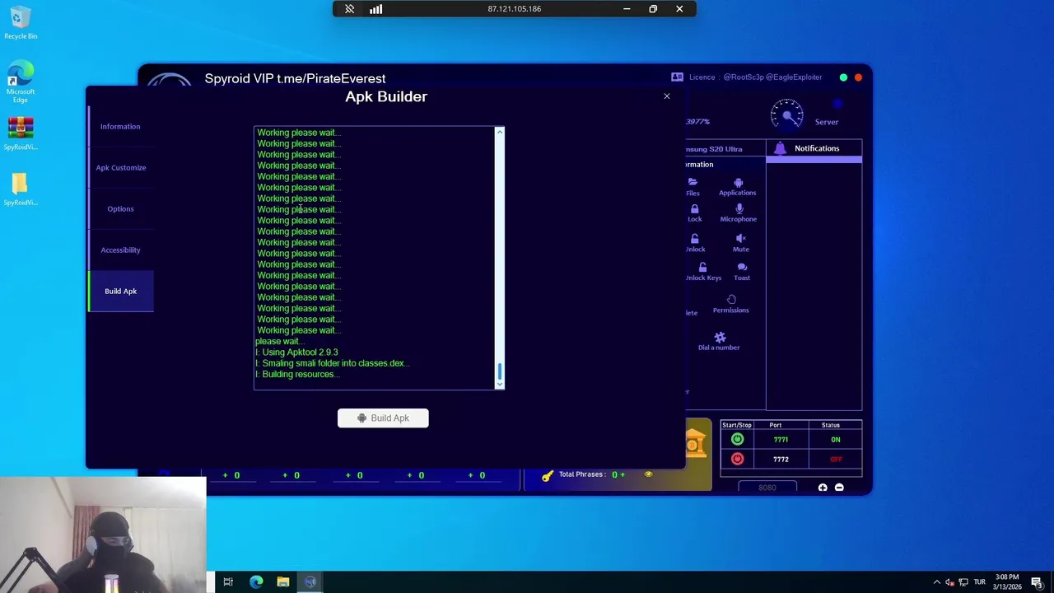Click the ON status for port 7771
The width and height of the screenshot is (1054, 593).
pos(835,440)
